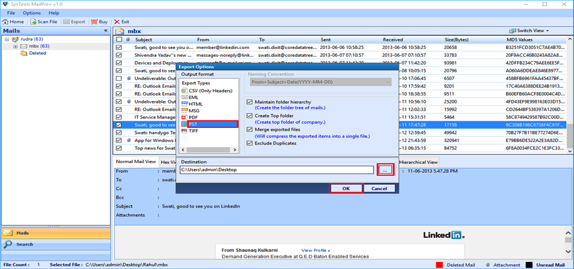Image resolution: width=574 pixels, height=269 pixels.
Task: Collapse the rudra tree node
Action: [7, 39]
